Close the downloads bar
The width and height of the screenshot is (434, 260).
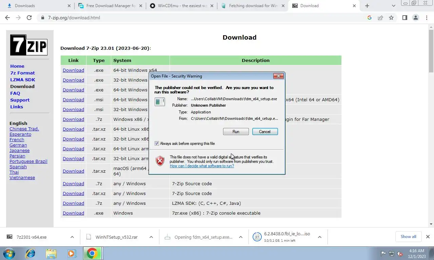428,237
